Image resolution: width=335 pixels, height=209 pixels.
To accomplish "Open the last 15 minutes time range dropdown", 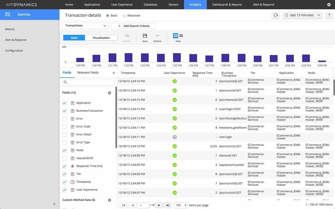I will click(303, 15).
